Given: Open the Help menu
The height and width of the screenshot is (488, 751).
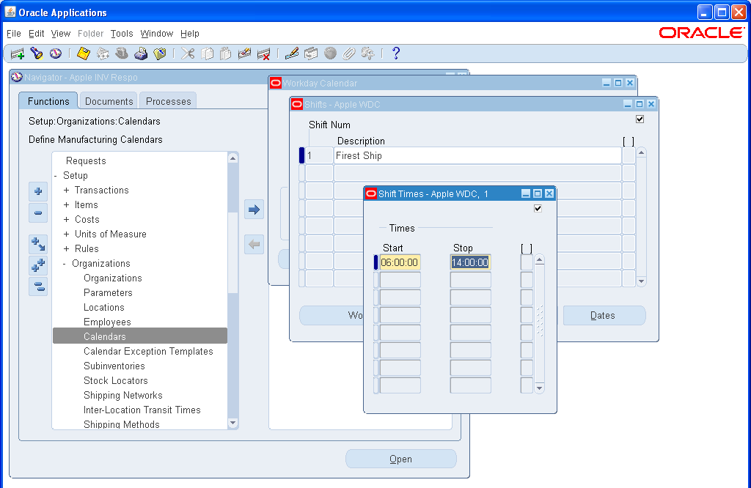Looking at the screenshot, I should point(190,34).
